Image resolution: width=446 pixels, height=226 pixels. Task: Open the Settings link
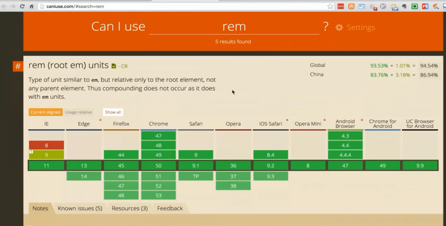tap(361, 27)
